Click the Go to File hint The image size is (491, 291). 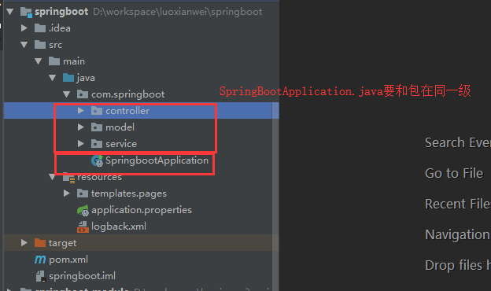454,173
